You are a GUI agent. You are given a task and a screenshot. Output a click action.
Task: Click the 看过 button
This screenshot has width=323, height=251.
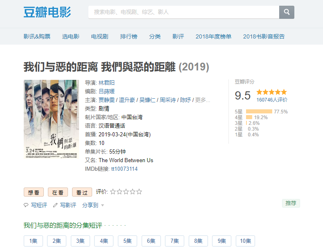(82, 192)
